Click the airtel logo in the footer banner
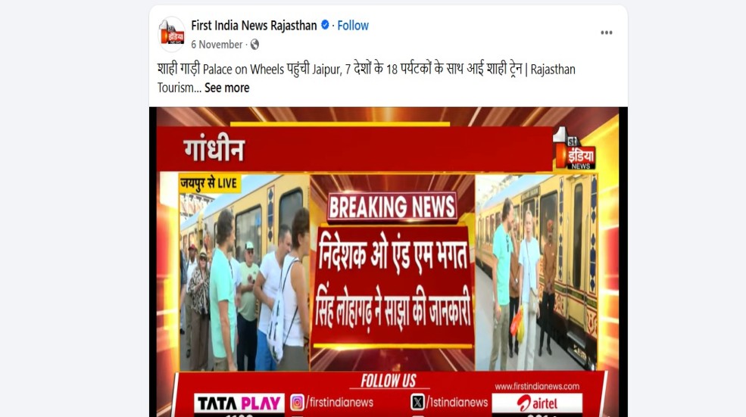 pyautogui.click(x=537, y=403)
